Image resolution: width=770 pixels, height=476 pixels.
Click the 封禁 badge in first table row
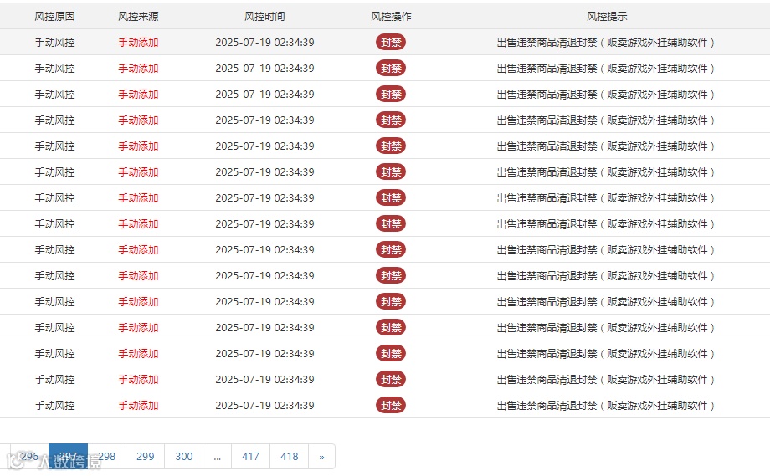[391, 42]
